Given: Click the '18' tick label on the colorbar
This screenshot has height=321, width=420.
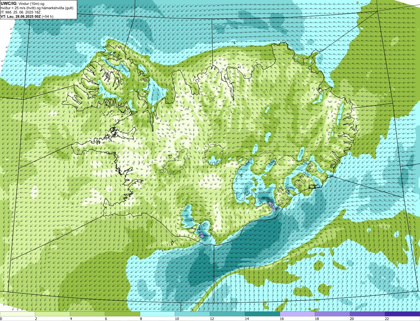Looking at the screenshot, I should point(317,319).
